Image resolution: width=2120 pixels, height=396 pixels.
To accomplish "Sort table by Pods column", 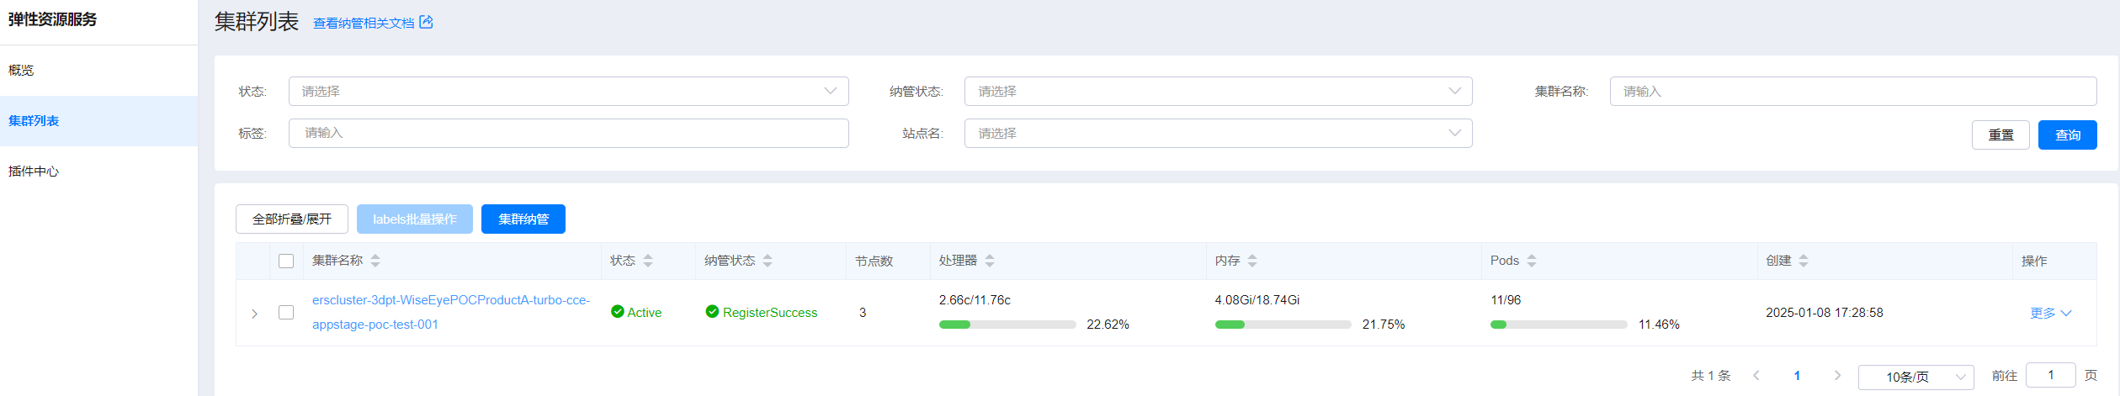I will (1532, 261).
